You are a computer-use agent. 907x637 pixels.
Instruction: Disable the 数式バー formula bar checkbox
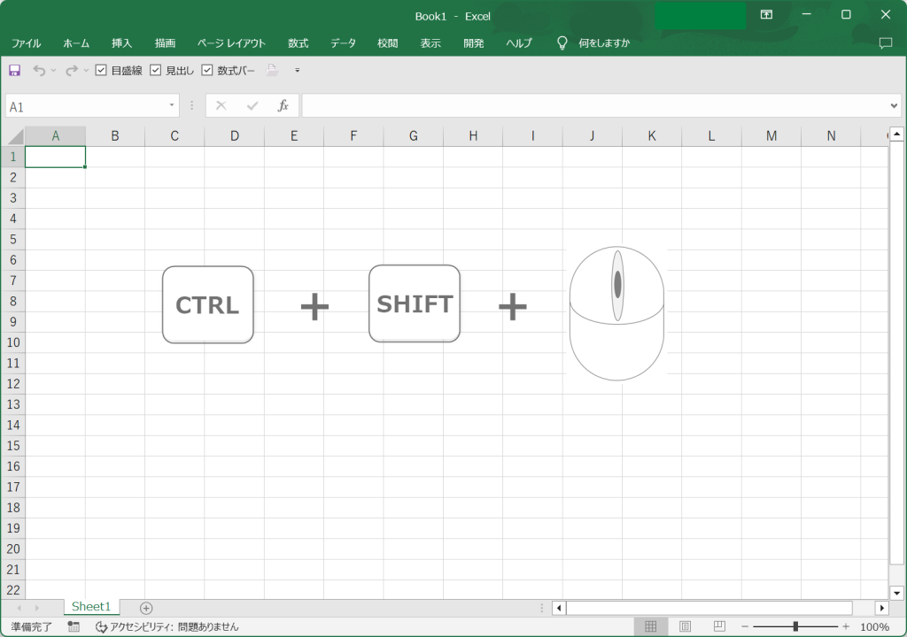[207, 70]
